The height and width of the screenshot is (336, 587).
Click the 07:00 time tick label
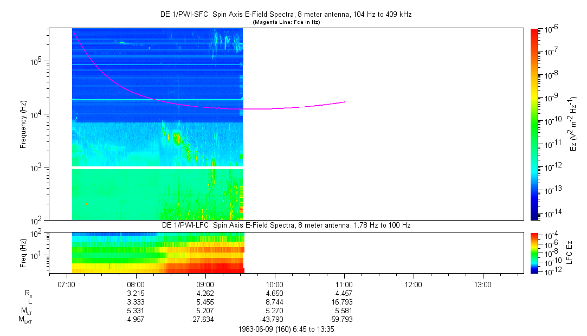pyautogui.click(x=66, y=285)
